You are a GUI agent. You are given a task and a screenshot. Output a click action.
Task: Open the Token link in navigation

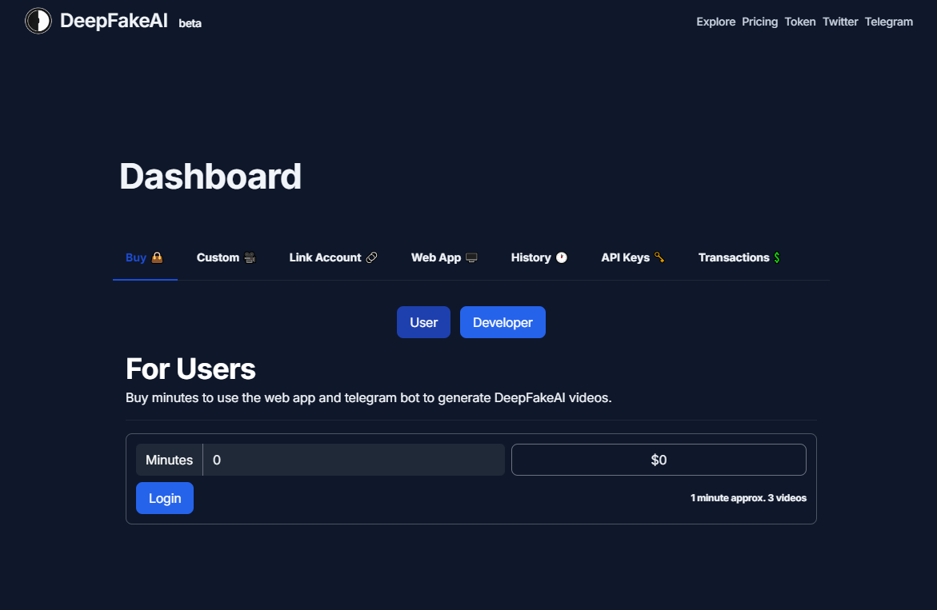[x=800, y=22]
